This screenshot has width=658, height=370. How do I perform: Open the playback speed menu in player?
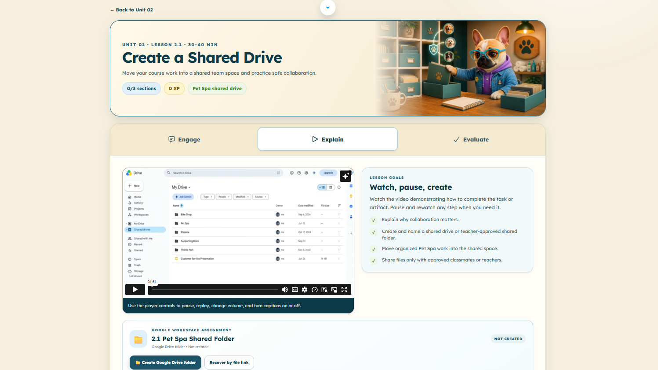(315, 290)
